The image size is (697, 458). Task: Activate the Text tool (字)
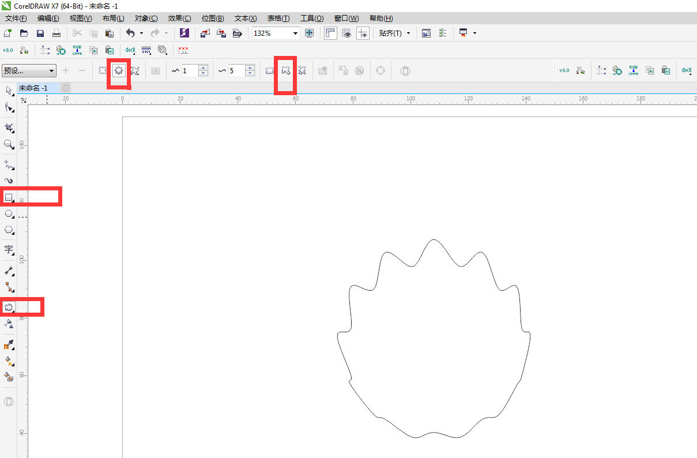click(x=9, y=250)
